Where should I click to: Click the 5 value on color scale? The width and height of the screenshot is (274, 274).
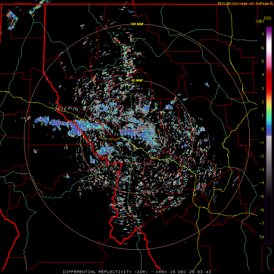(x=263, y=61)
